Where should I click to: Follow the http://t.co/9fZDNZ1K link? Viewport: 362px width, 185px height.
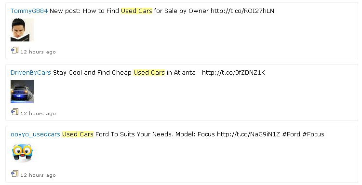pos(233,72)
